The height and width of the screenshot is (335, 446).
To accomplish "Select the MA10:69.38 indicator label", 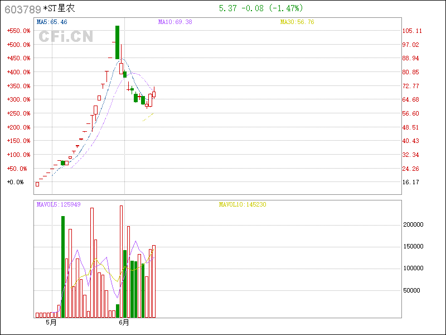I will pyautogui.click(x=175, y=22).
